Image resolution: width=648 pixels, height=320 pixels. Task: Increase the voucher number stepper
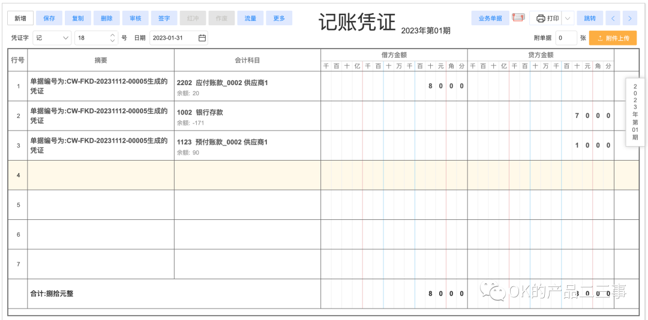[x=112, y=35]
